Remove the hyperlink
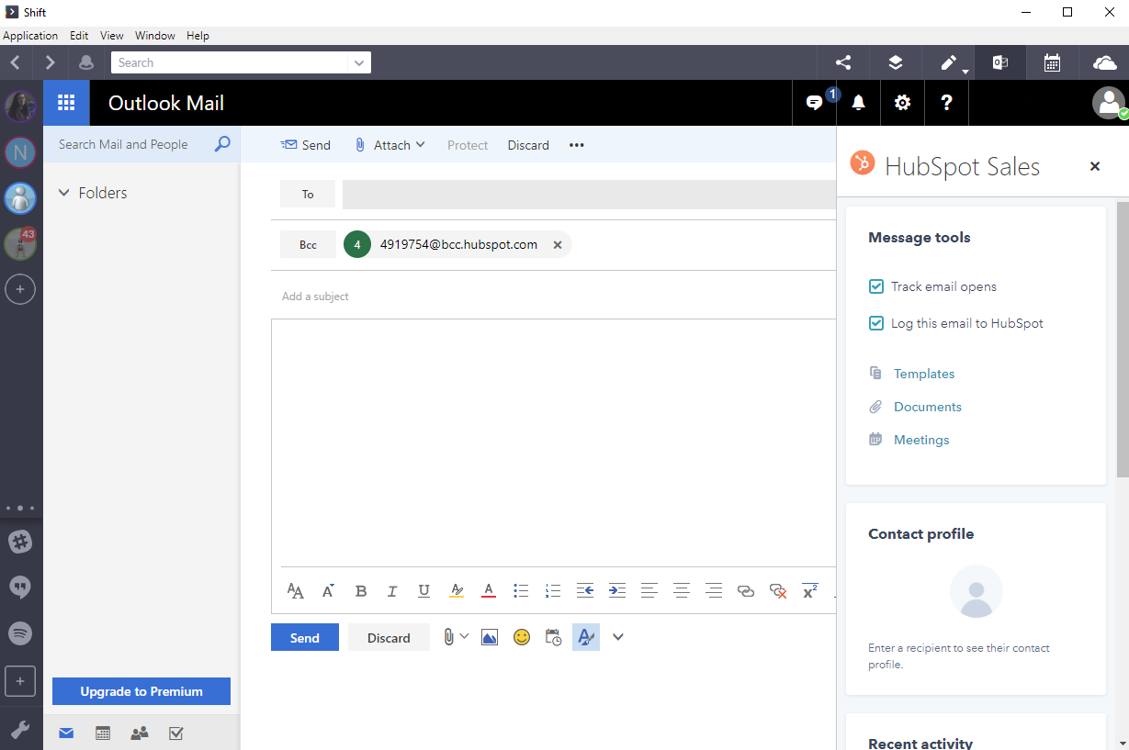Screen dimensions: 1129x750 pyautogui.click(x=778, y=591)
